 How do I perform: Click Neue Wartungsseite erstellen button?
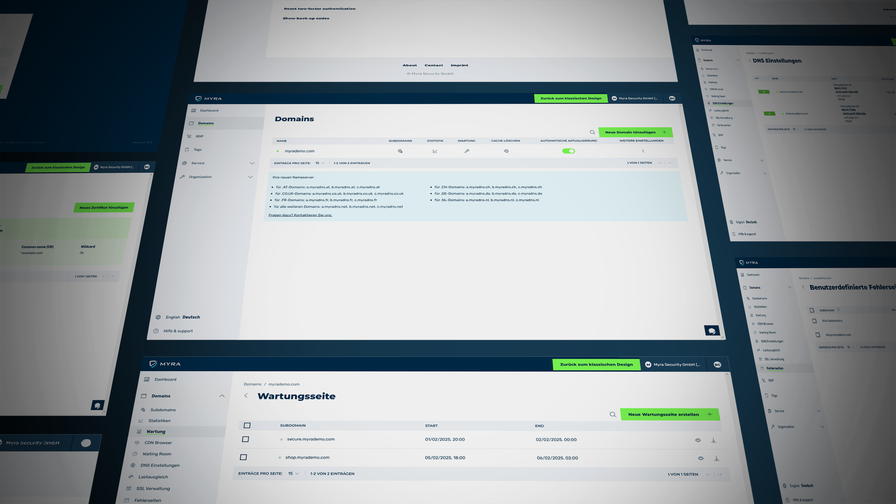[x=670, y=415]
